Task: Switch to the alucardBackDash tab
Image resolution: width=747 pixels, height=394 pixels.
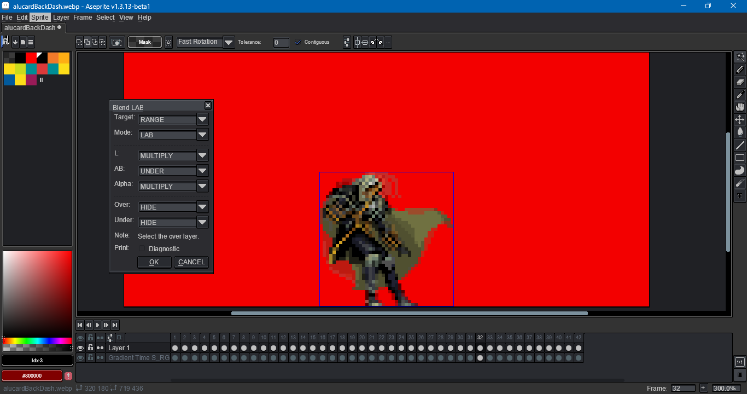Action: pyautogui.click(x=32, y=27)
